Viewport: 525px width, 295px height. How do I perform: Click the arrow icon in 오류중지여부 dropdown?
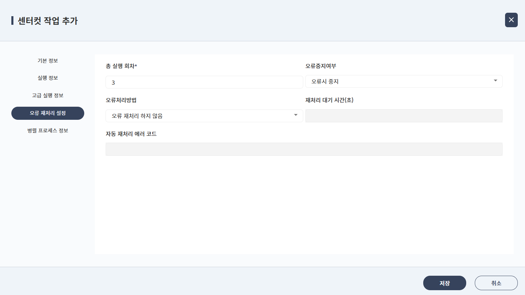pos(495,81)
